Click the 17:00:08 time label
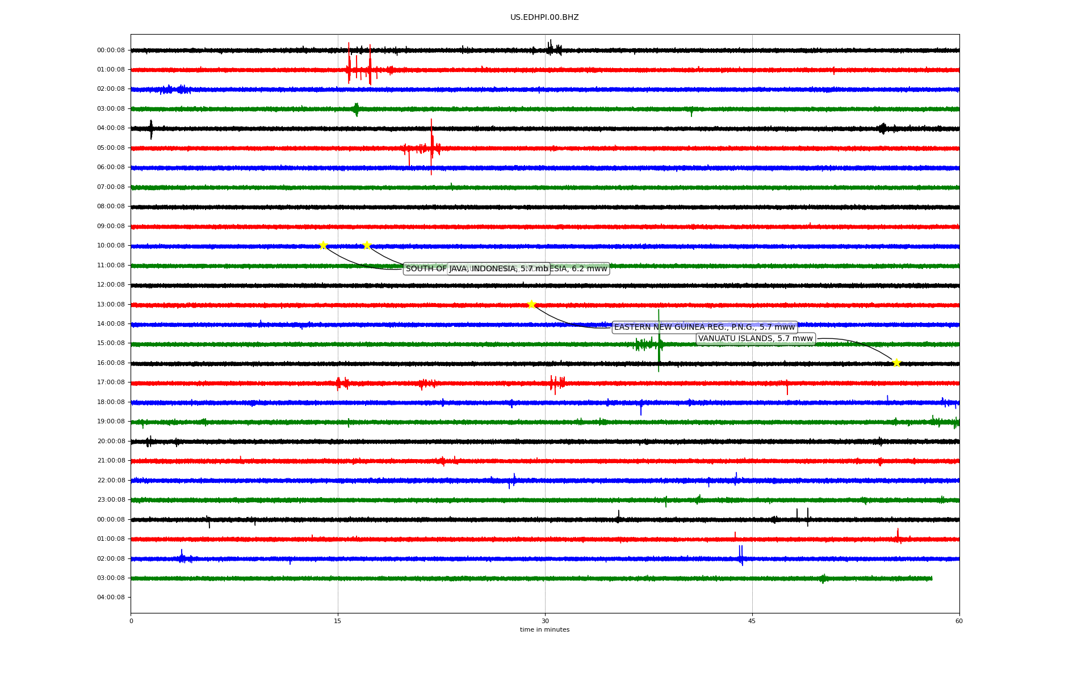 click(x=111, y=382)
